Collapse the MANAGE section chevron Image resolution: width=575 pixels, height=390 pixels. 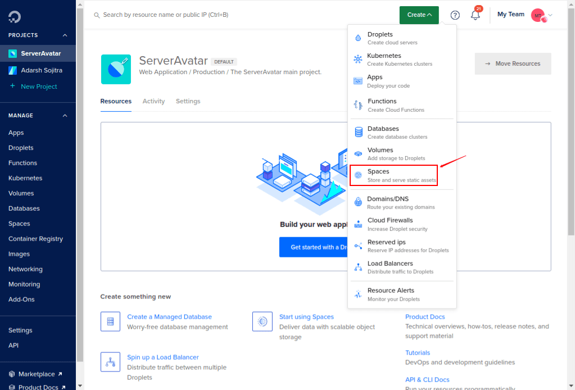tap(65, 115)
